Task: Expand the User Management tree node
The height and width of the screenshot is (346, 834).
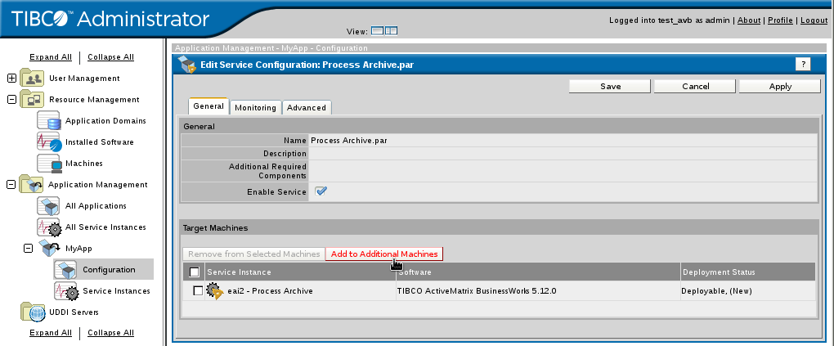Action: coord(11,79)
